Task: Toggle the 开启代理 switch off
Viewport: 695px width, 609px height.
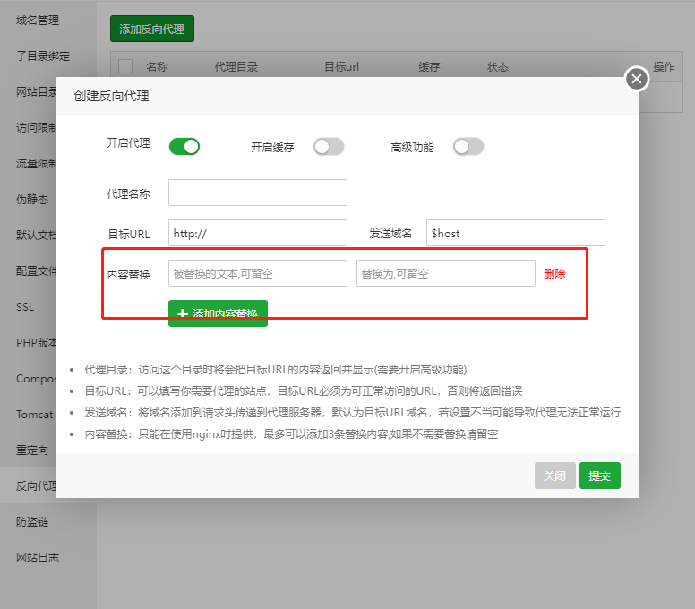Action: pyautogui.click(x=184, y=147)
